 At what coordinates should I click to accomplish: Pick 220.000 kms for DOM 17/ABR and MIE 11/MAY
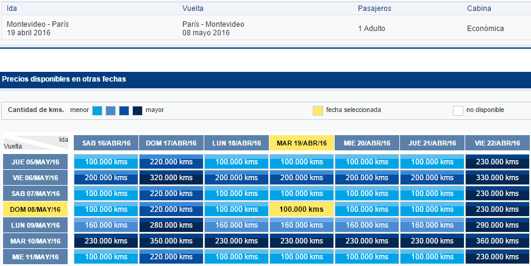click(171, 257)
